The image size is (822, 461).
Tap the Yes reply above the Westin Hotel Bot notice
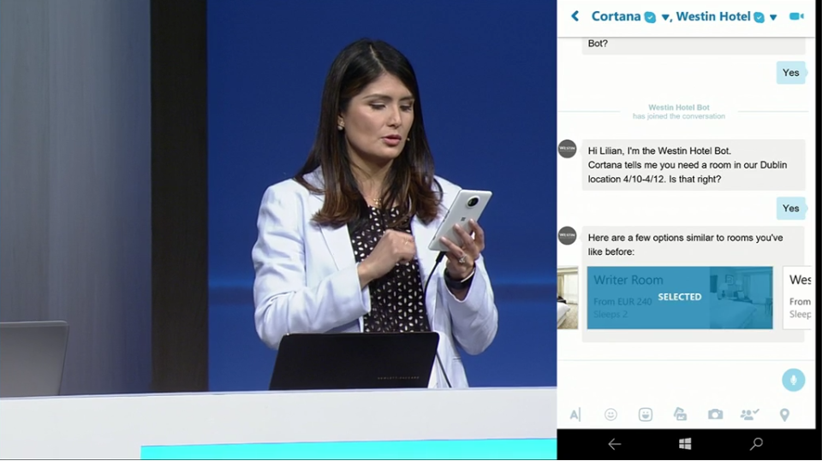(x=790, y=73)
